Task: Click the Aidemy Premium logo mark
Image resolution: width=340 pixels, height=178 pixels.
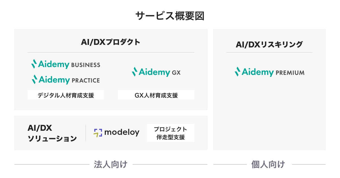Action: pyautogui.click(x=237, y=72)
